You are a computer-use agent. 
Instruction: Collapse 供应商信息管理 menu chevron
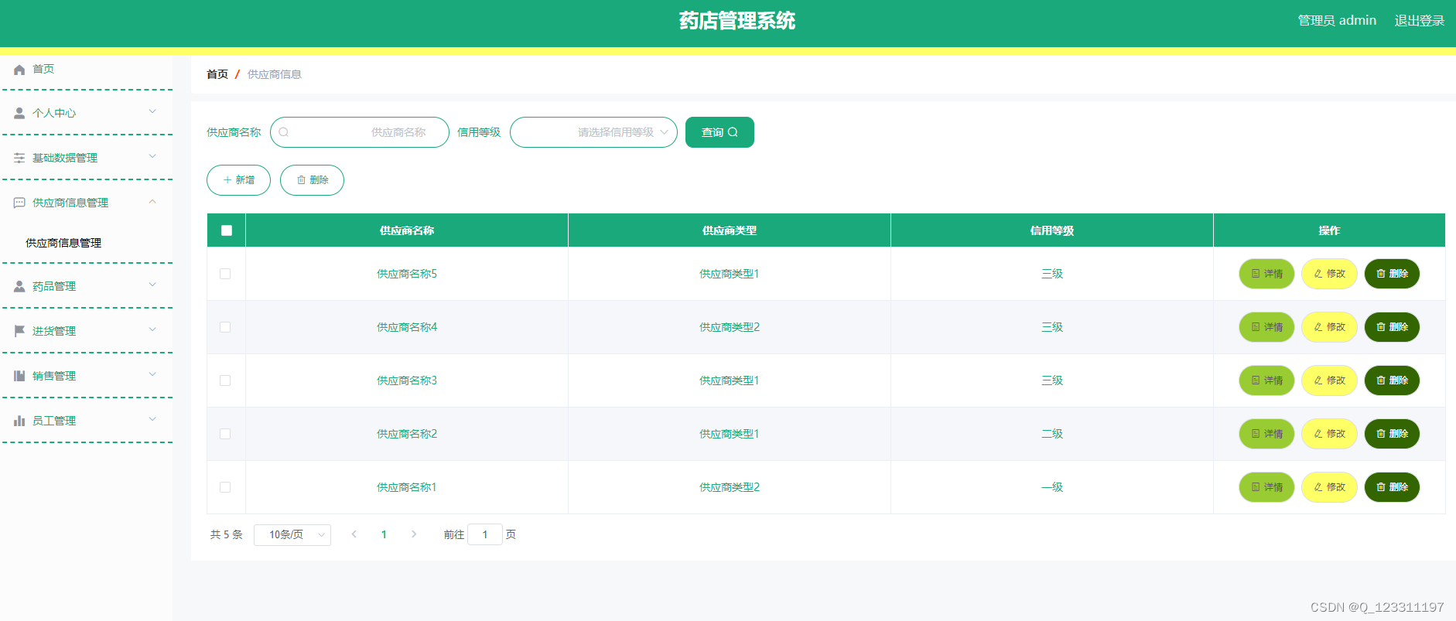pyautogui.click(x=152, y=201)
